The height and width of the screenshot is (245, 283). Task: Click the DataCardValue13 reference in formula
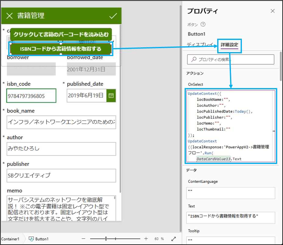(214, 159)
